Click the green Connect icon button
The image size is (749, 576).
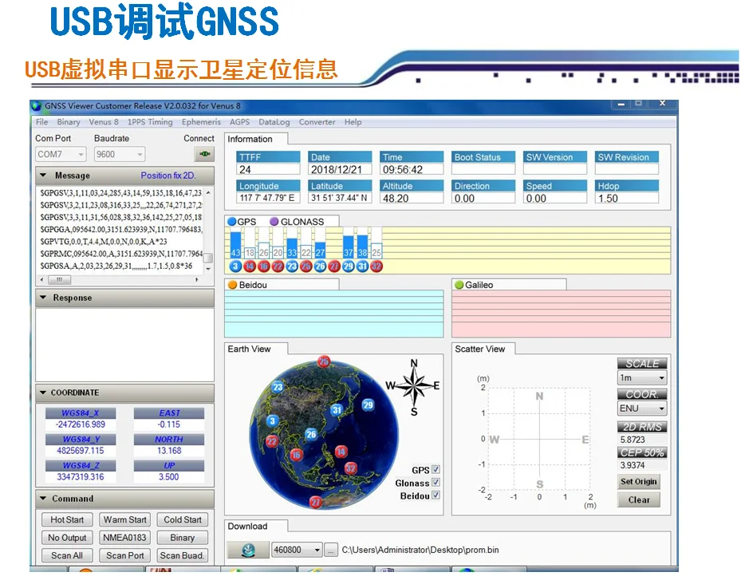204,154
